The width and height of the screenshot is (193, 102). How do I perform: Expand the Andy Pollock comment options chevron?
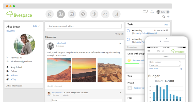click(120, 92)
